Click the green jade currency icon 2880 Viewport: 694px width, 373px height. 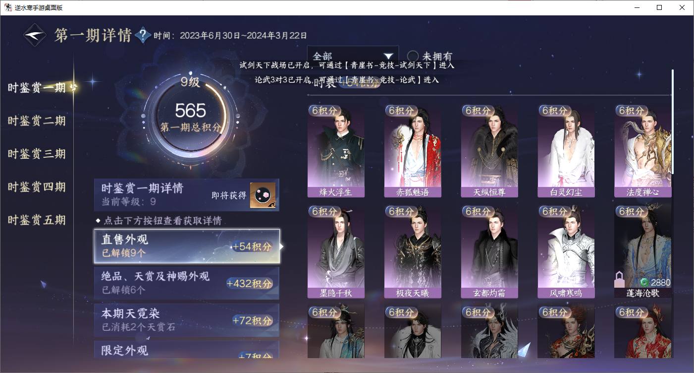tap(644, 282)
